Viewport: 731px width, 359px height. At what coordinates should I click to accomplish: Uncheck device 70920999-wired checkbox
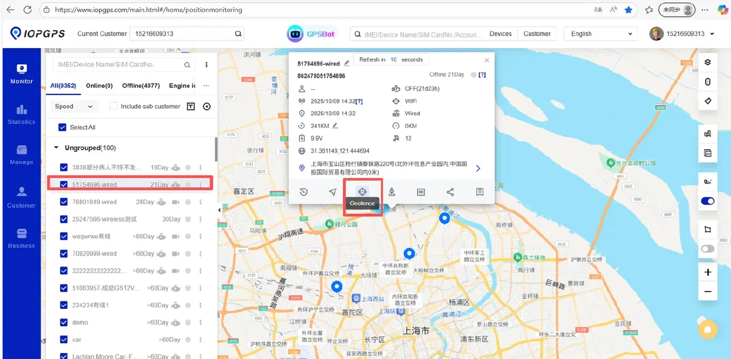pyautogui.click(x=64, y=253)
